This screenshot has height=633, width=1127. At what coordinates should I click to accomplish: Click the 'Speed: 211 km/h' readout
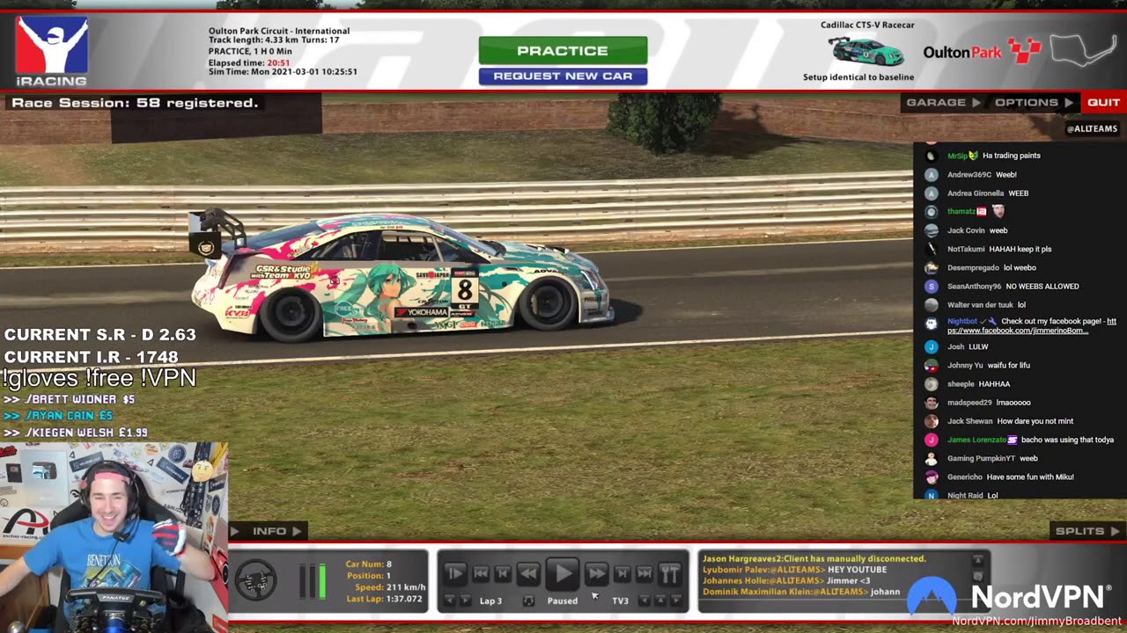point(388,587)
